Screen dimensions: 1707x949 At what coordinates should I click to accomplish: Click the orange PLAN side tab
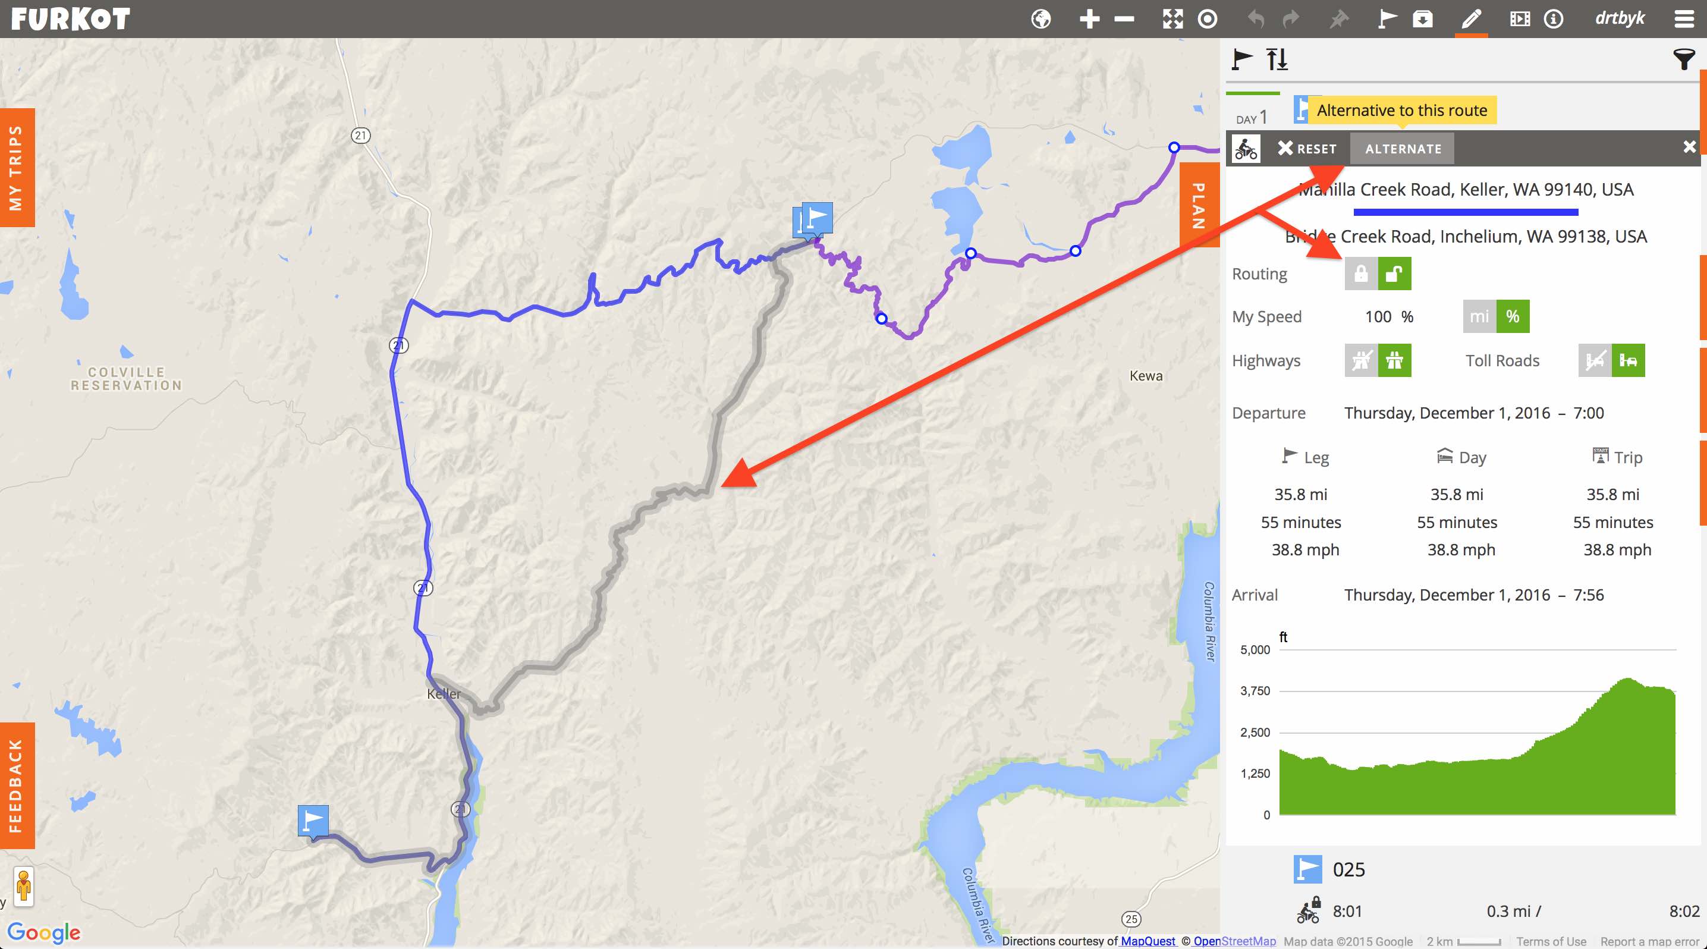(1199, 206)
